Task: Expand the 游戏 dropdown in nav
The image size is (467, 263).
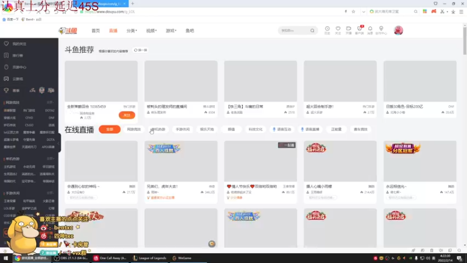Action: tap(171, 31)
